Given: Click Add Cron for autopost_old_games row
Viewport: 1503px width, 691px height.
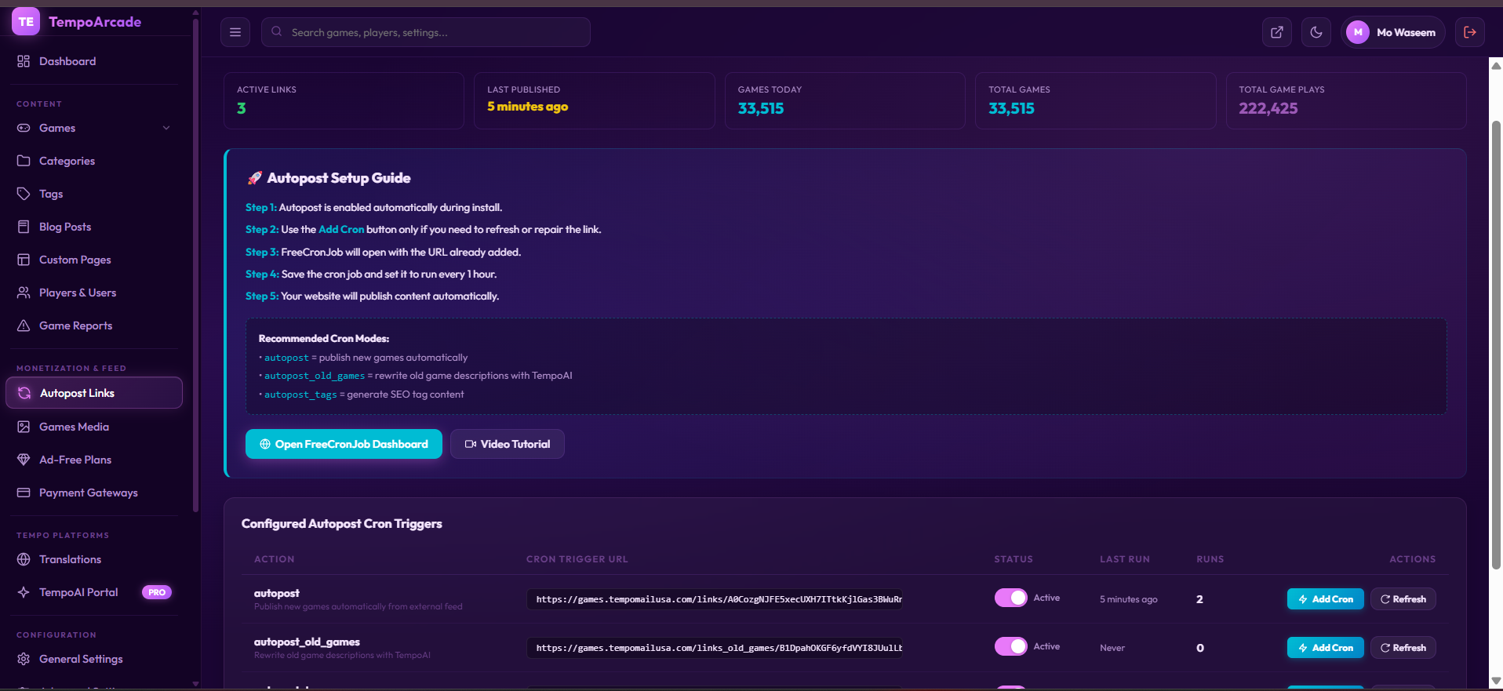Looking at the screenshot, I should point(1326,648).
